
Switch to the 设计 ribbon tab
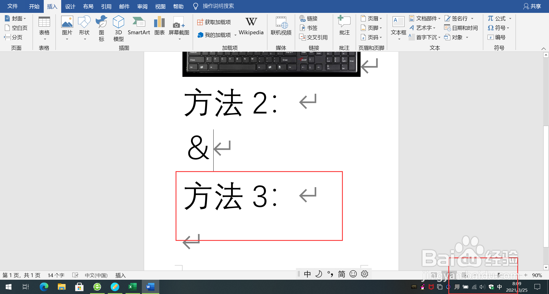(x=70, y=6)
